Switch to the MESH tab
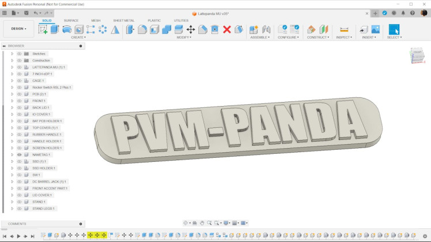431x242 pixels. (x=96, y=21)
